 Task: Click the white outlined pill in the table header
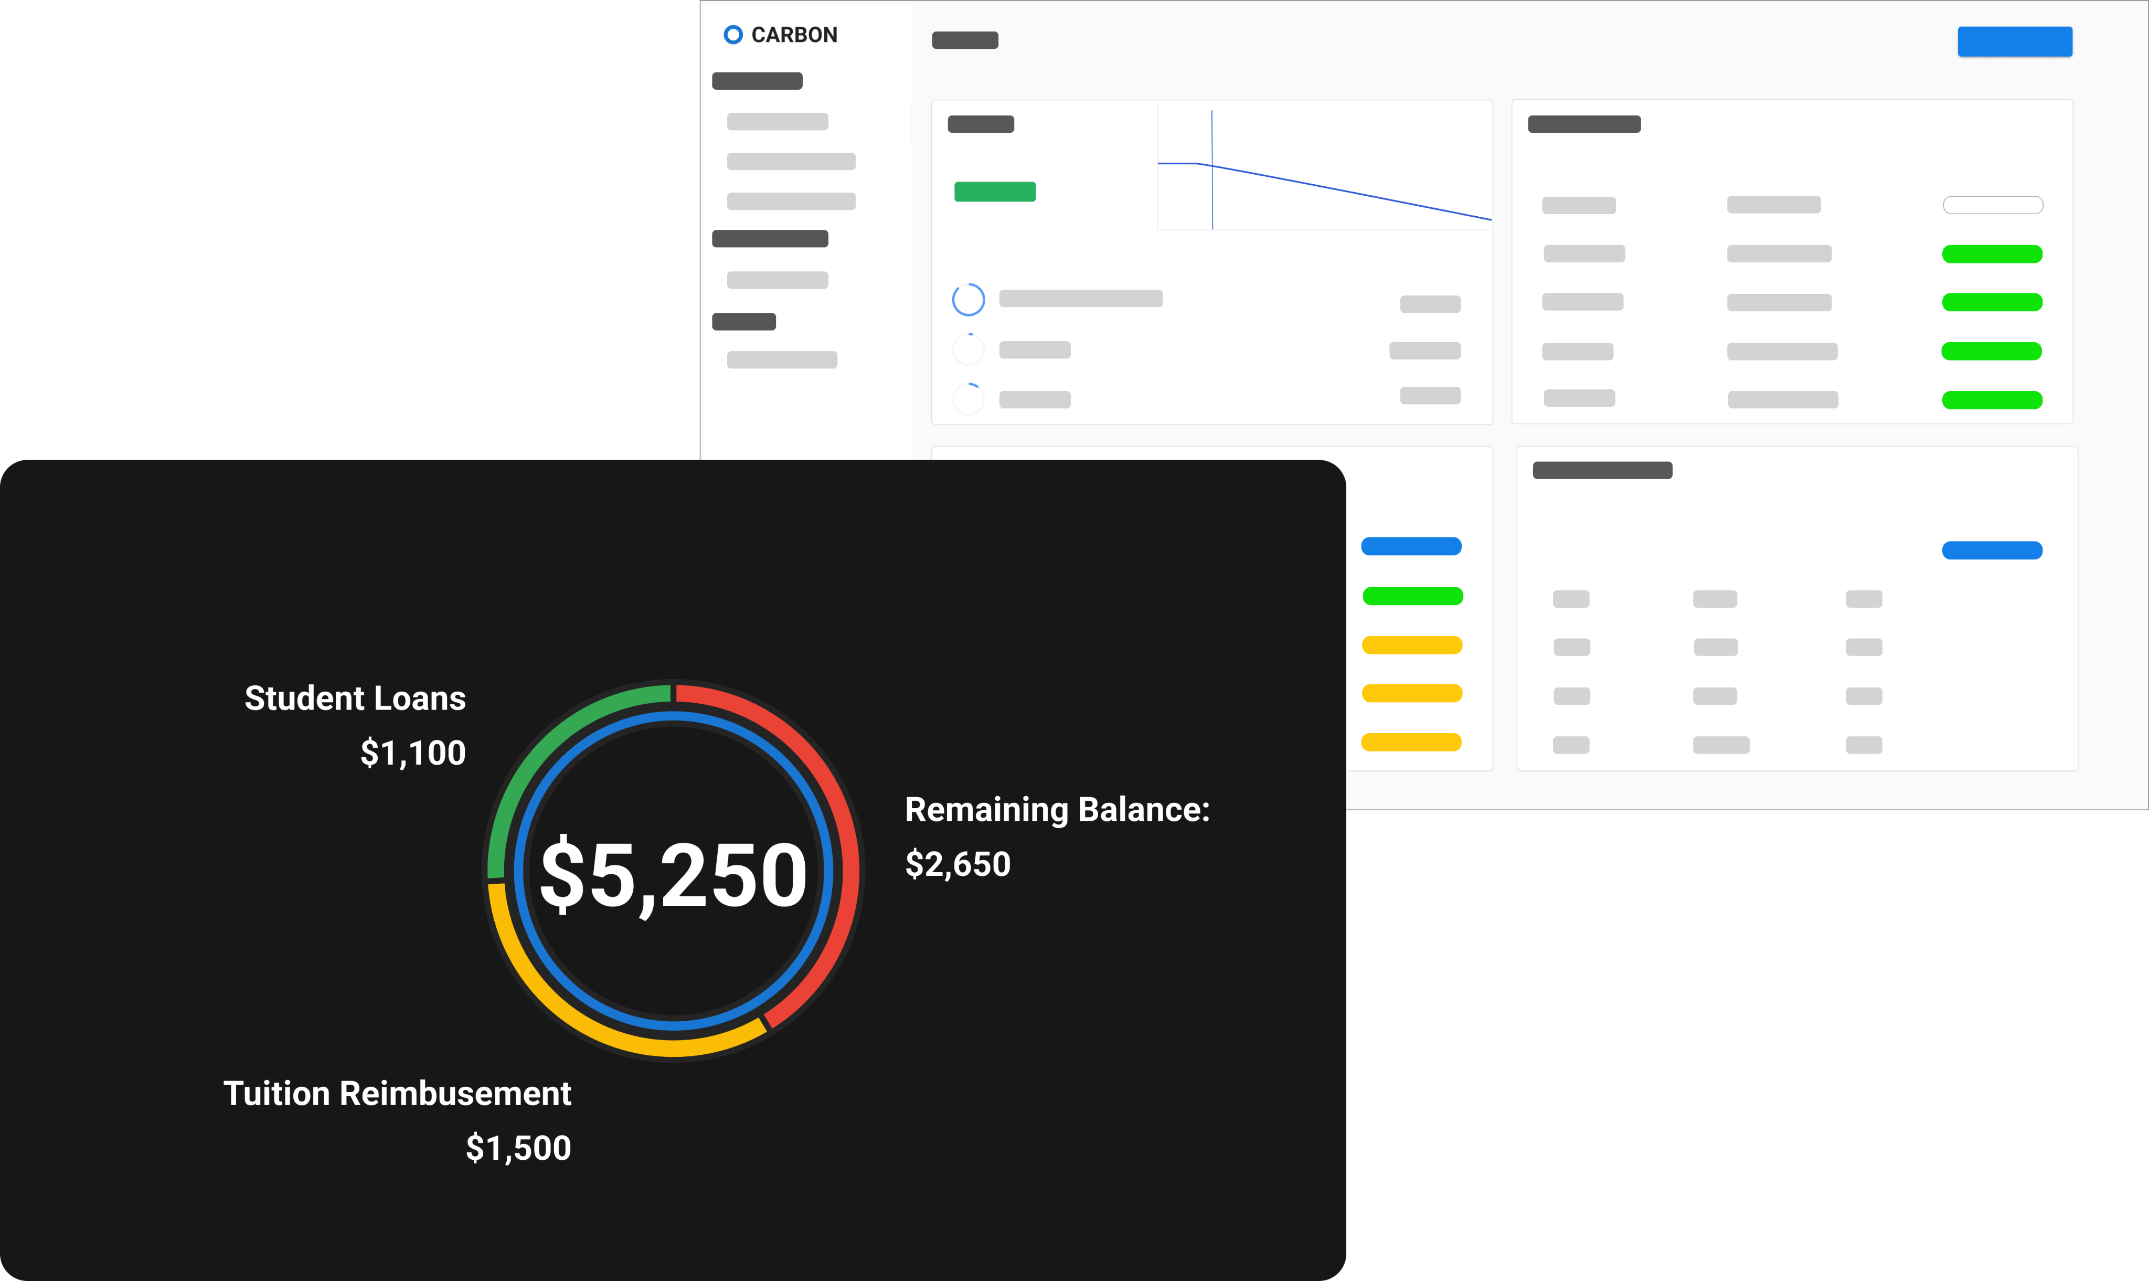pos(1992,205)
